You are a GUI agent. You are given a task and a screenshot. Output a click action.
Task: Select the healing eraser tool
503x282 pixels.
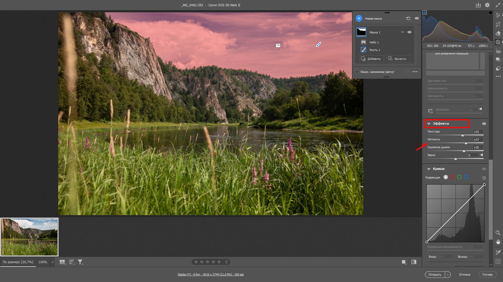(x=498, y=33)
